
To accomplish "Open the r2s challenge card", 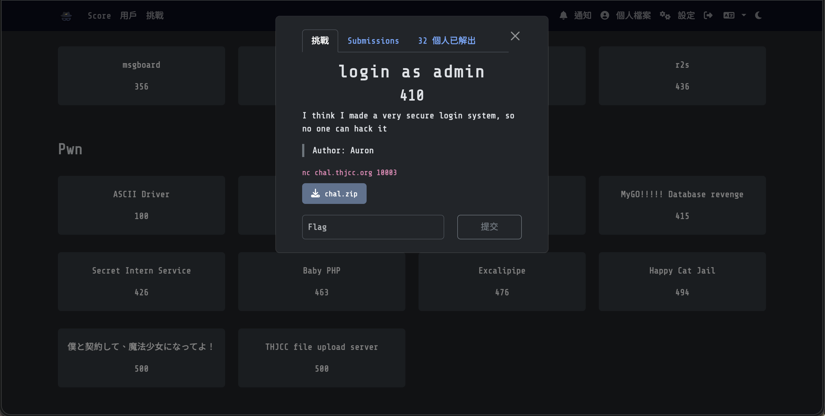I will (x=682, y=76).
